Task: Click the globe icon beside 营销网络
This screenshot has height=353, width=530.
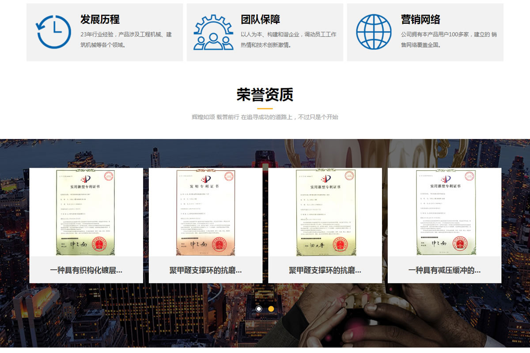Action: (x=374, y=32)
